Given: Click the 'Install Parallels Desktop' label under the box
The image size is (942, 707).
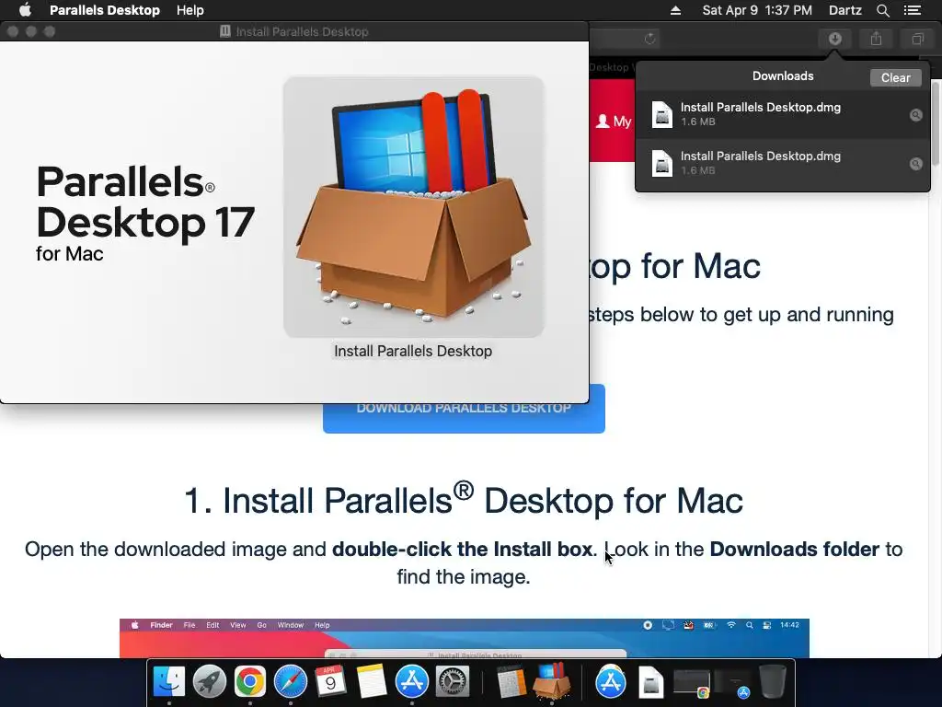Looking at the screenshot, I should [413, 351].
